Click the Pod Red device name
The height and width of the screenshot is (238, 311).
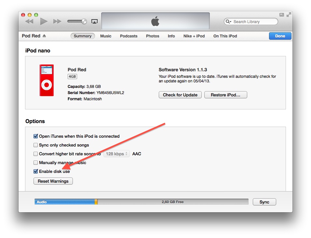pyautogui.click(x=31, y=36)
